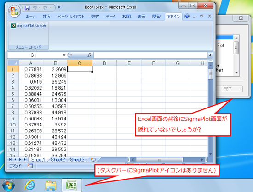Screen dimensions: 253x192
Task: Go to next sheet navigation arrow
Action: click(20, 159)
